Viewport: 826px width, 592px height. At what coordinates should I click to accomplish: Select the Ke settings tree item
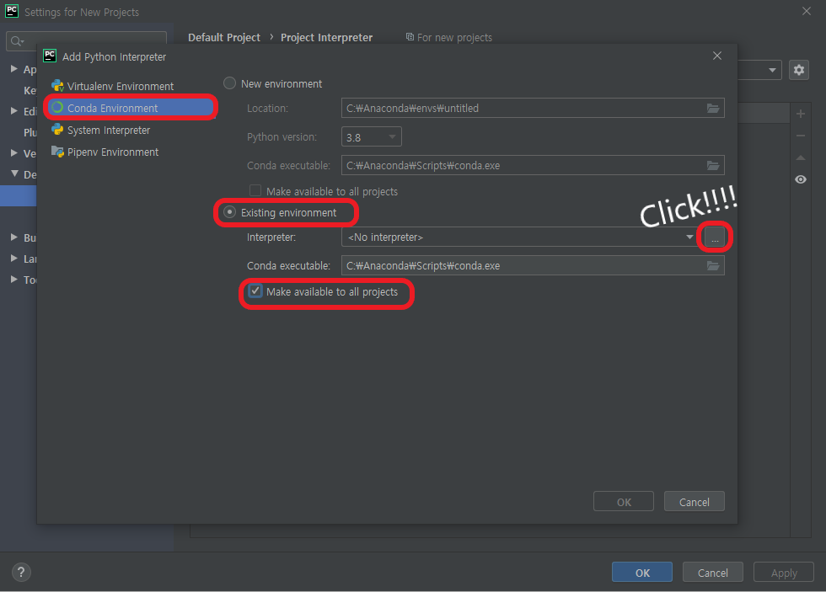[x=29, y=90]
